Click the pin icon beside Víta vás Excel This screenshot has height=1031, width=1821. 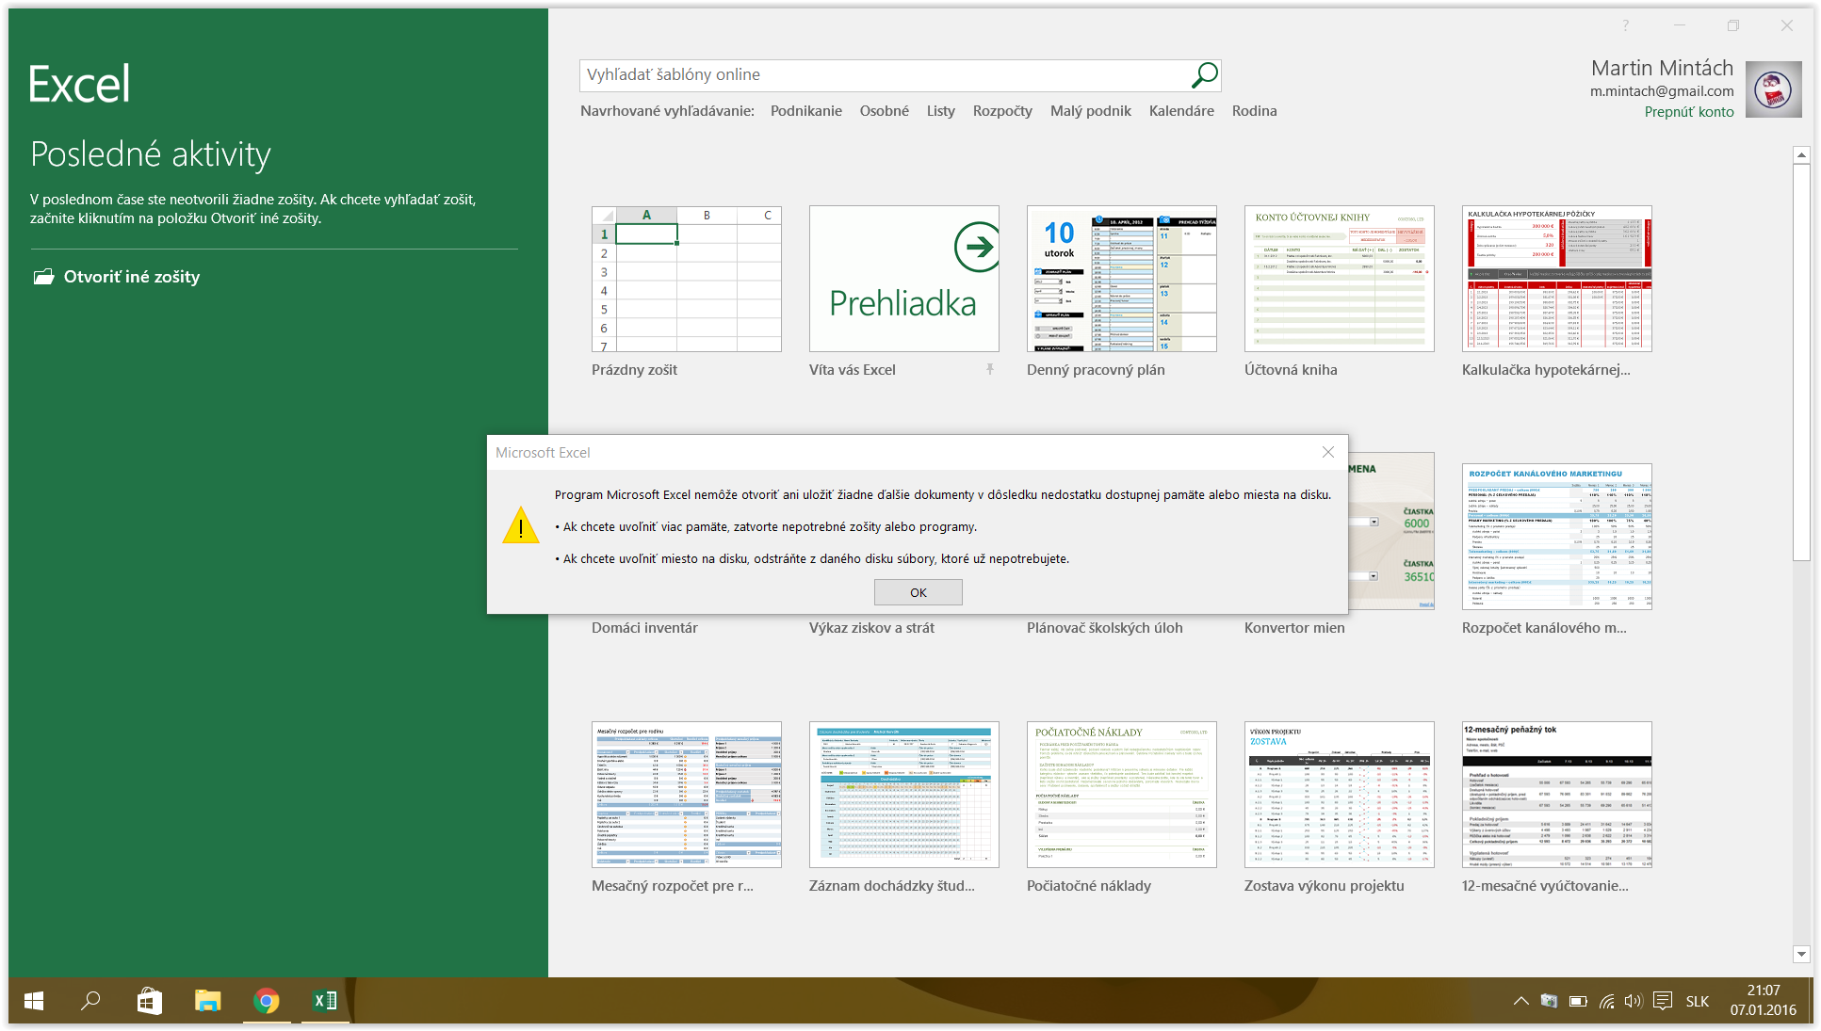tap(990, 370)
